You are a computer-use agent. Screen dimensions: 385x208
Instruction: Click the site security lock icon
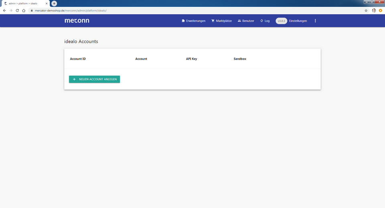[x=32, y=10]
